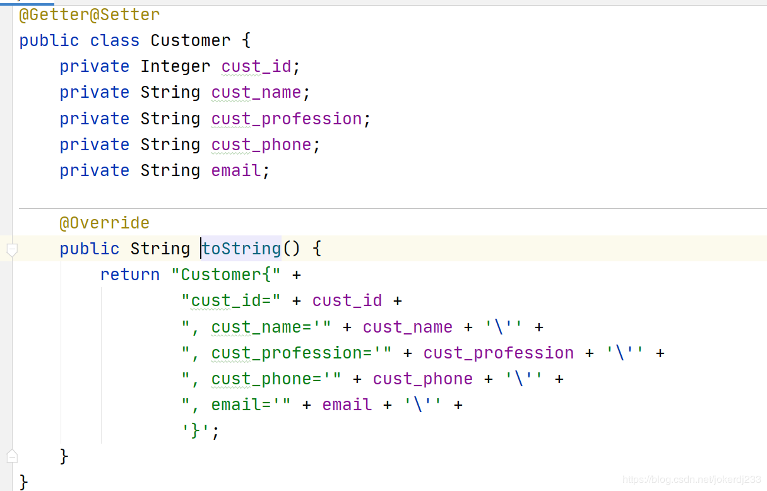
Task: Select the Customer class name in declaration
Action: (x=191, y=41)
